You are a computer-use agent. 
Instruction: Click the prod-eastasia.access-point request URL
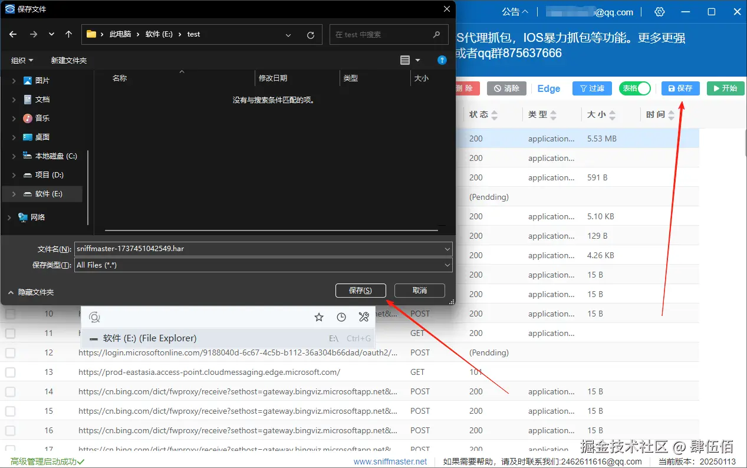(x=209, y=372)
